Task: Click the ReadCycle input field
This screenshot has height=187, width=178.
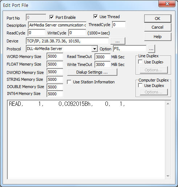Action: coord(37,33)
